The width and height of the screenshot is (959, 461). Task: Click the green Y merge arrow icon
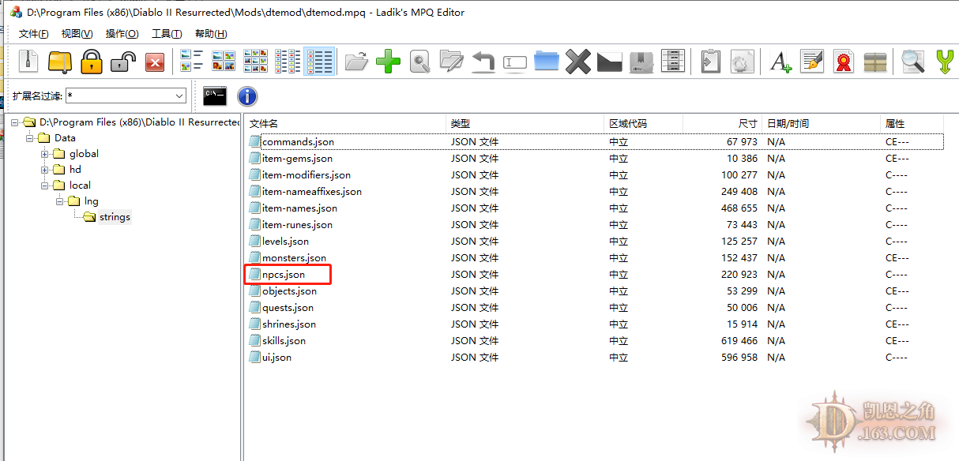[945, 62]
